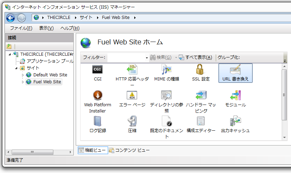
Task: Open 出力キャッシュ feature icon
Action: (235, 121)
